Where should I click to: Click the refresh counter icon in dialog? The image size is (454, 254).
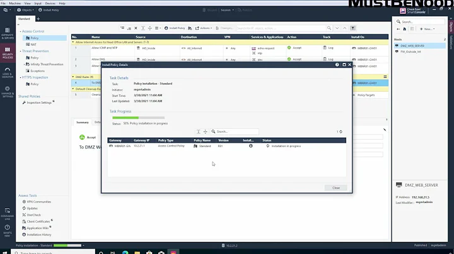tap(340, 131)
